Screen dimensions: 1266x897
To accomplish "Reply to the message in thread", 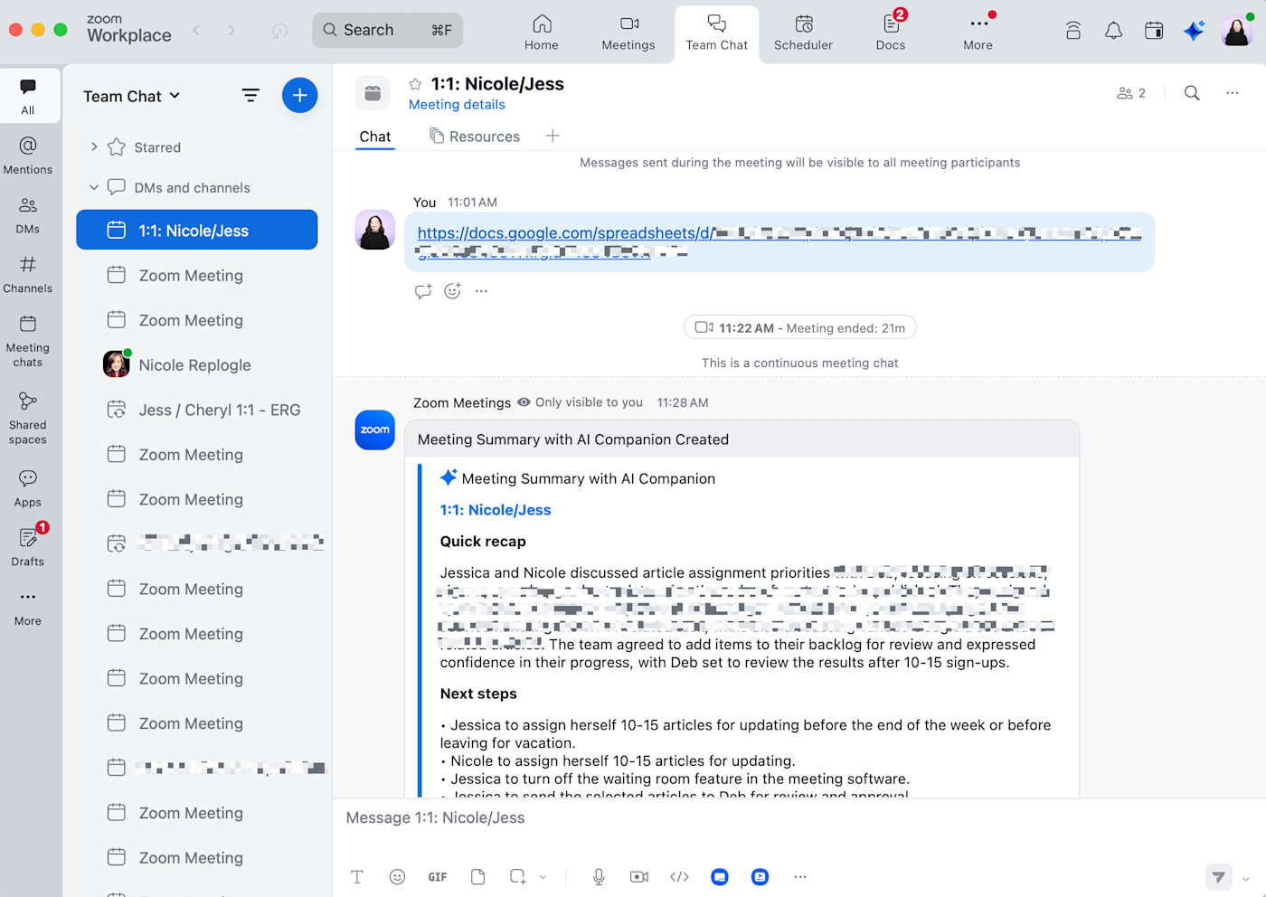I will tap(423, 291).
